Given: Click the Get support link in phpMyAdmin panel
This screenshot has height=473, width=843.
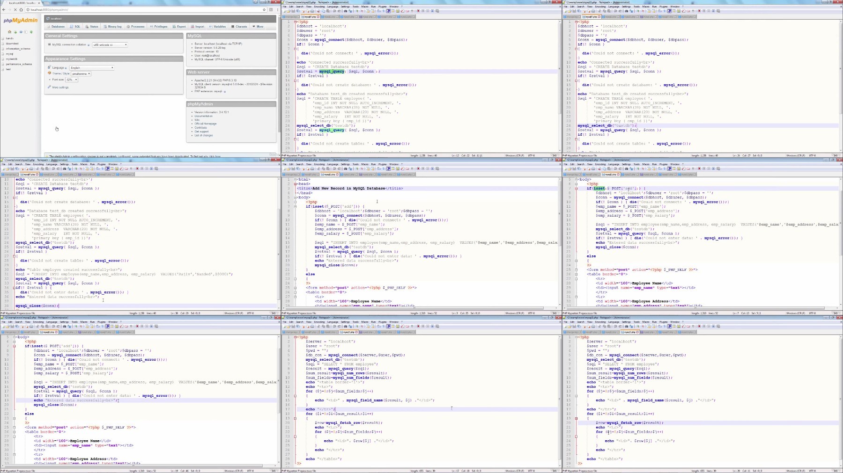Looking at the screenshot, I should point(201,131).
